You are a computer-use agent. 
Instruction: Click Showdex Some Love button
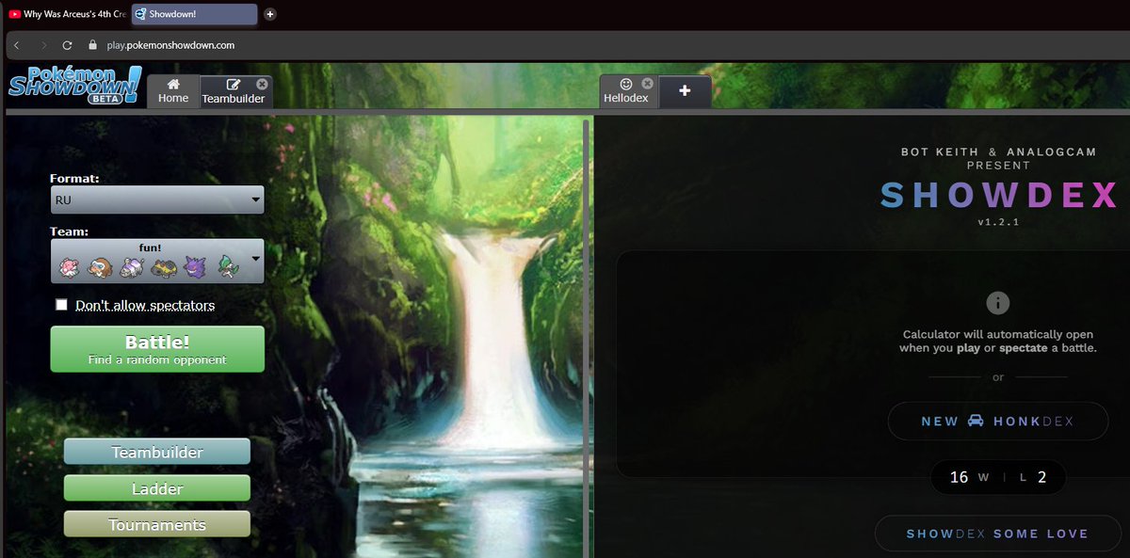[x=997, y=534]
